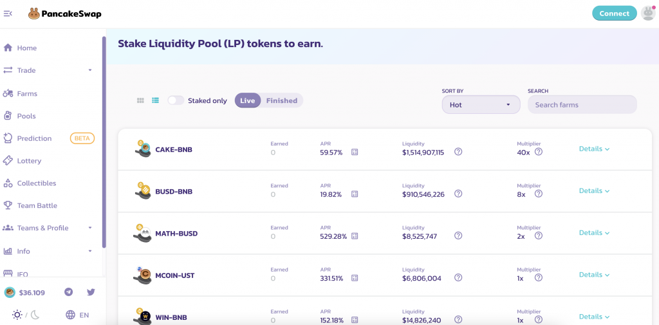659x325 pixels.
Task: Click the 529.28% APR value
Action: click(333, 236)
